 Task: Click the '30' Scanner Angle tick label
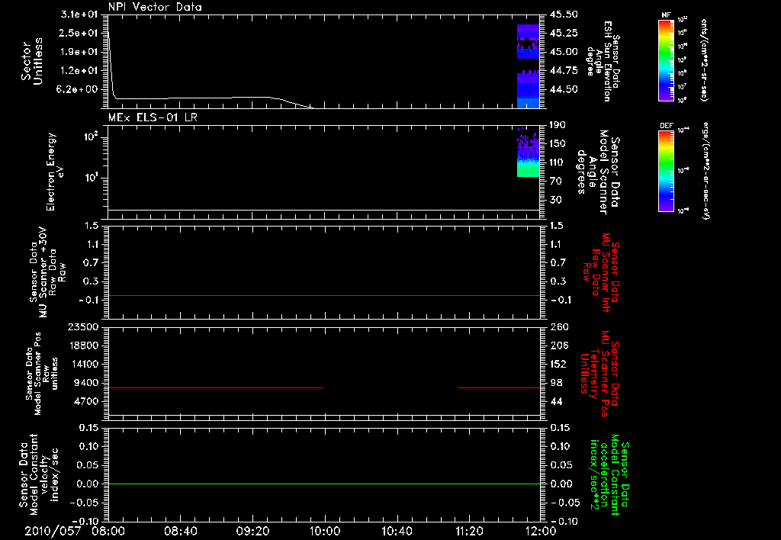(x=556, y=200)
